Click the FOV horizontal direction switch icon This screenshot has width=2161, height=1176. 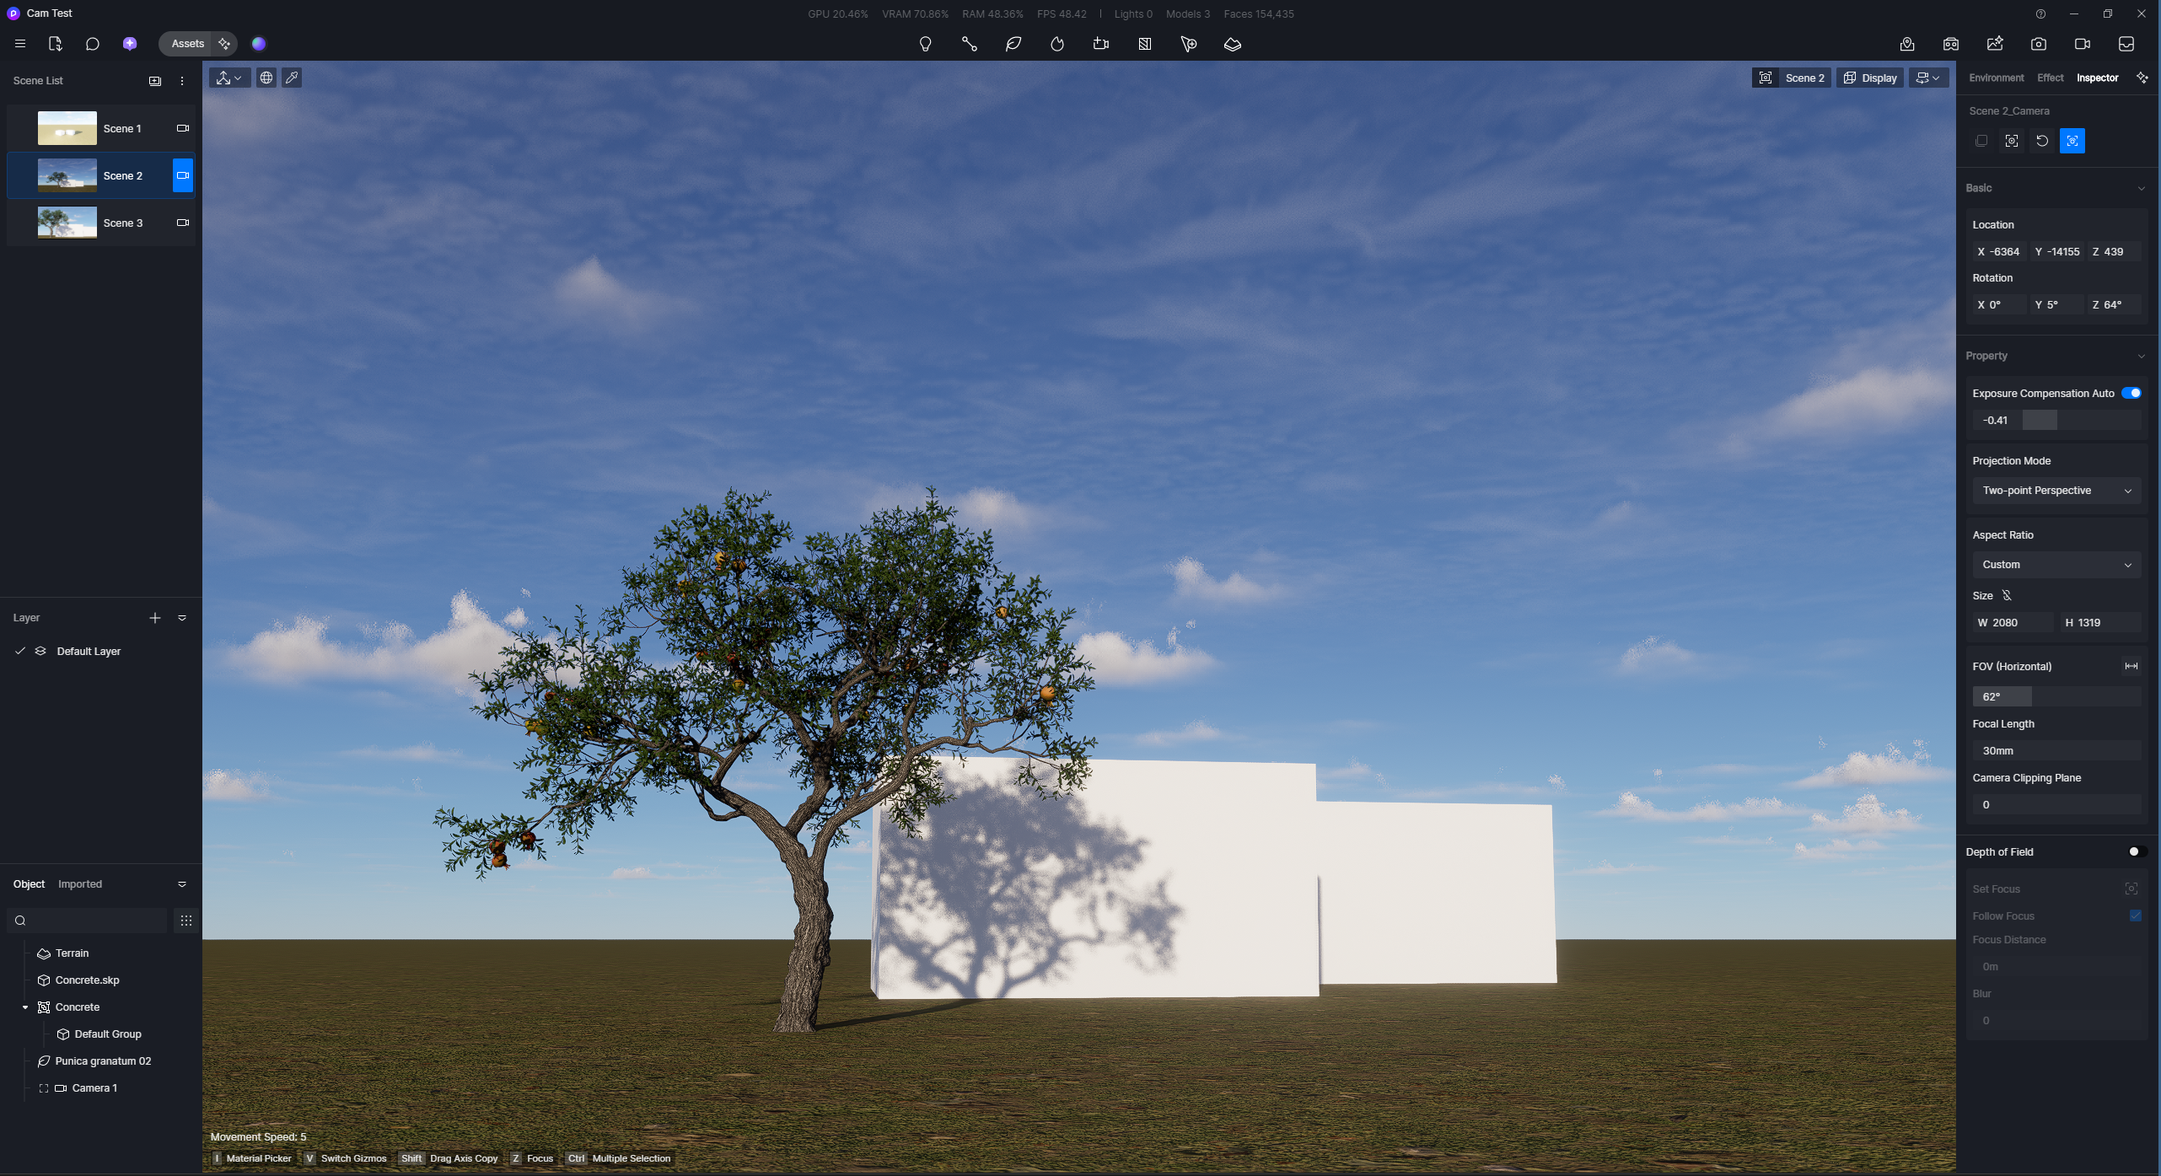[2131, 666]
